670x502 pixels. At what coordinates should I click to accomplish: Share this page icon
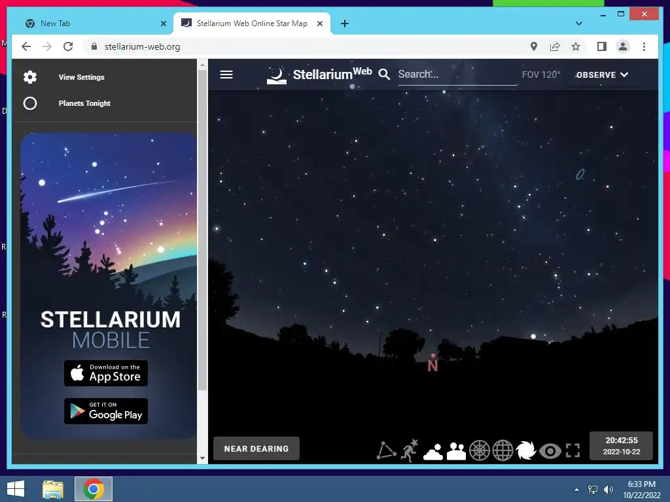click(x=555, y=46)
